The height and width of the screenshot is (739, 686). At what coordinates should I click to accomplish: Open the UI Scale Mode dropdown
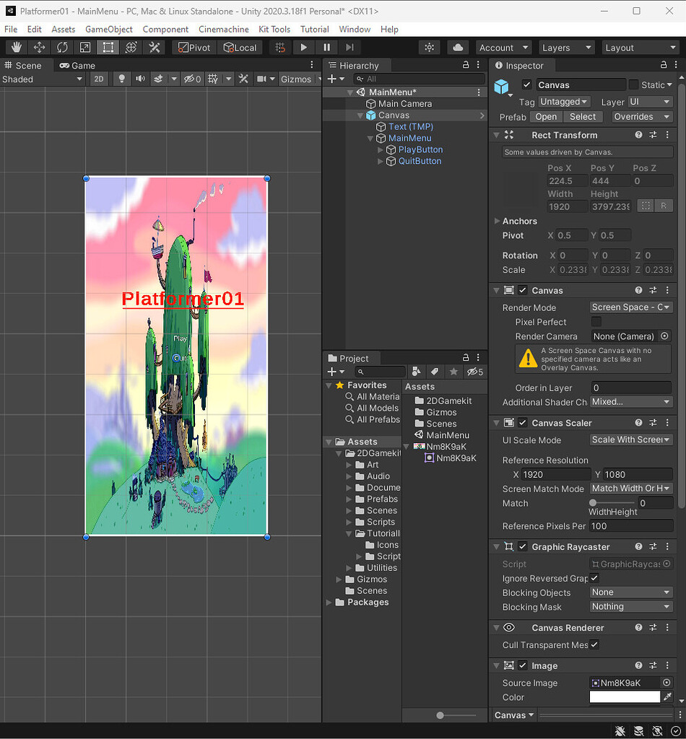(631, 440)
